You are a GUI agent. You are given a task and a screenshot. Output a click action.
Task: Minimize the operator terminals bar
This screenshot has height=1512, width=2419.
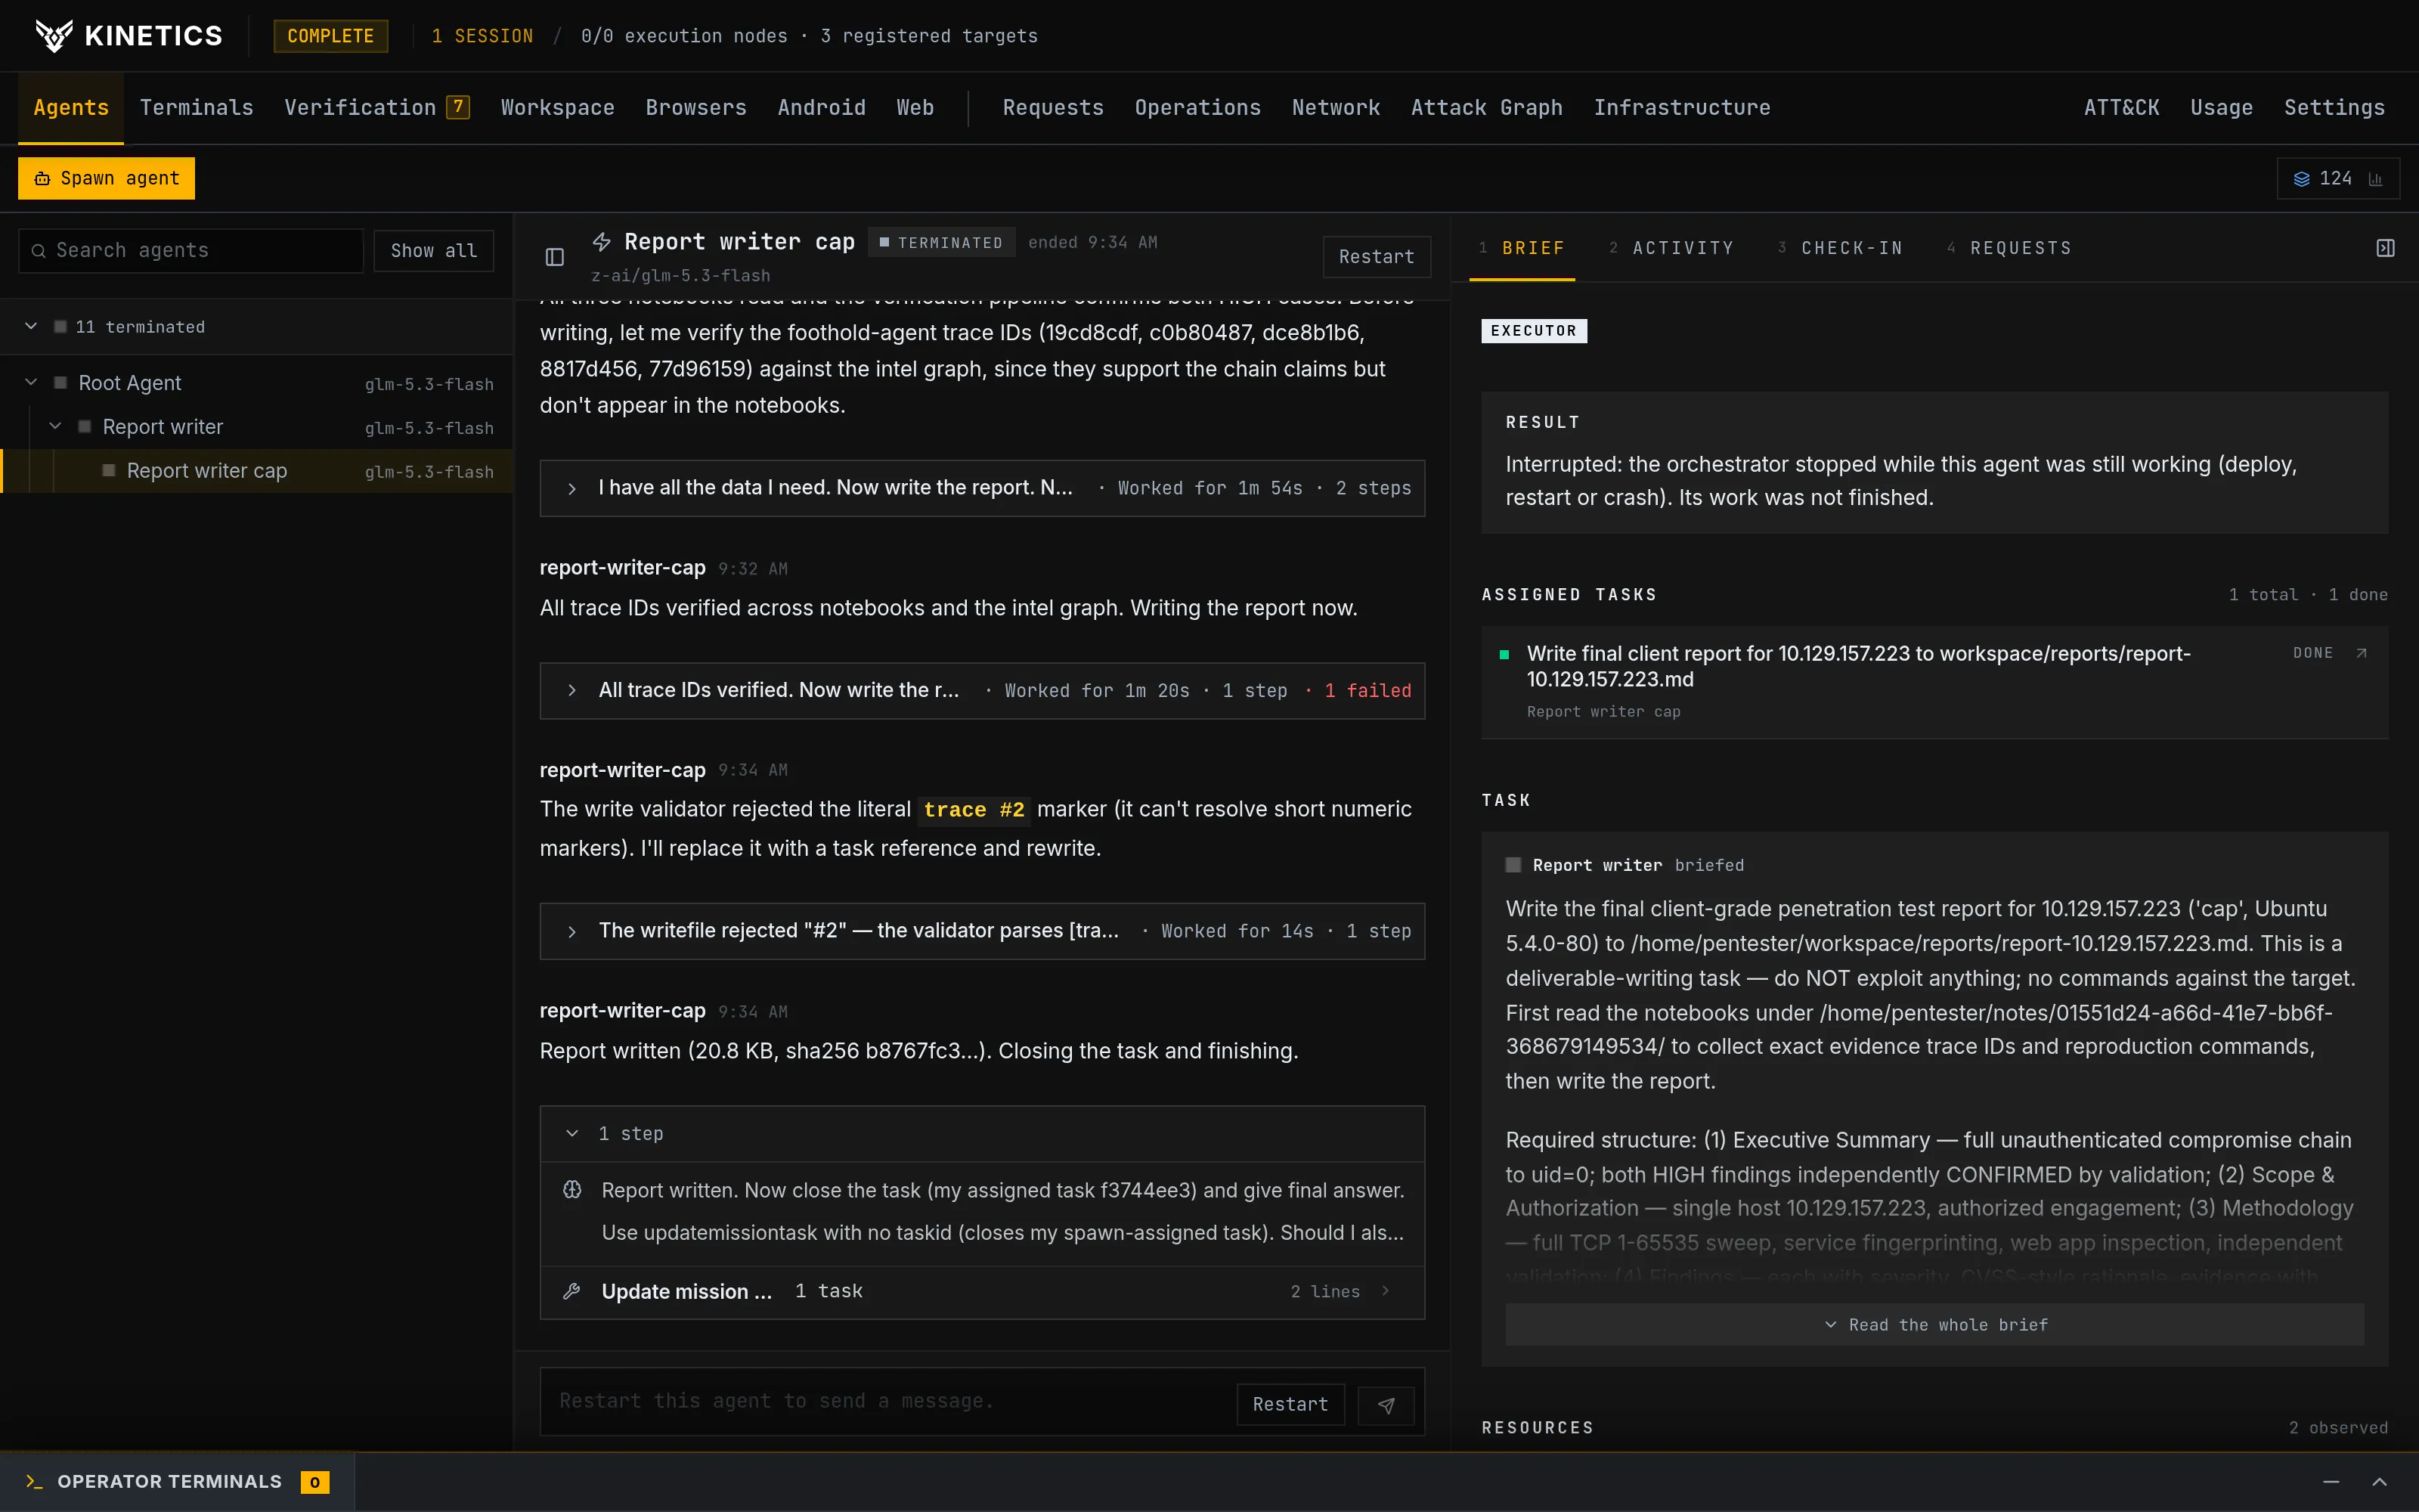(x=2331, y=1481)
